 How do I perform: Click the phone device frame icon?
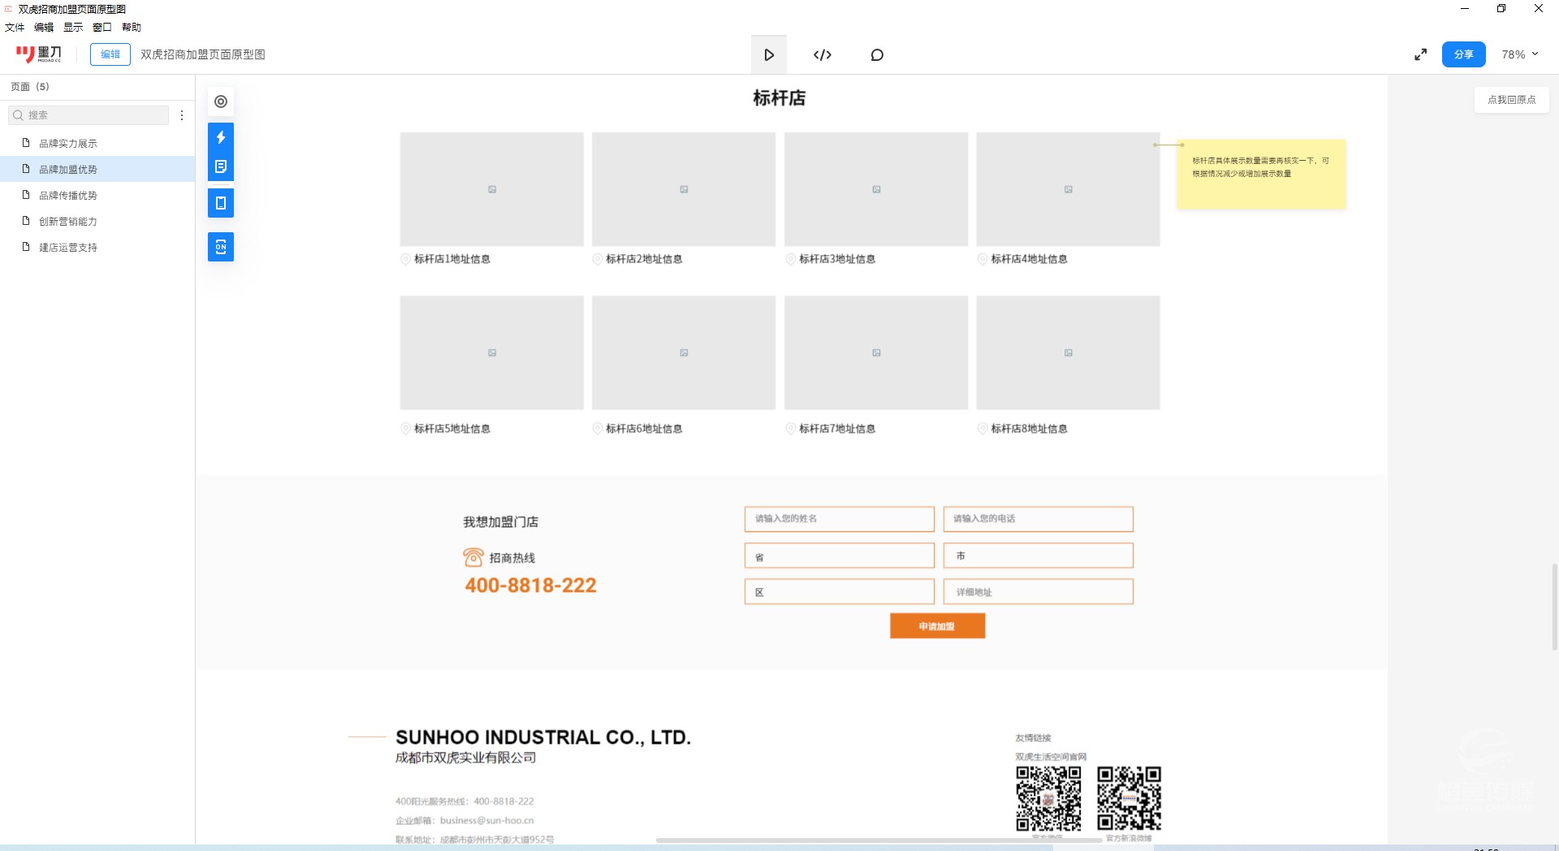pyautogui.click(x=221, y=203)
